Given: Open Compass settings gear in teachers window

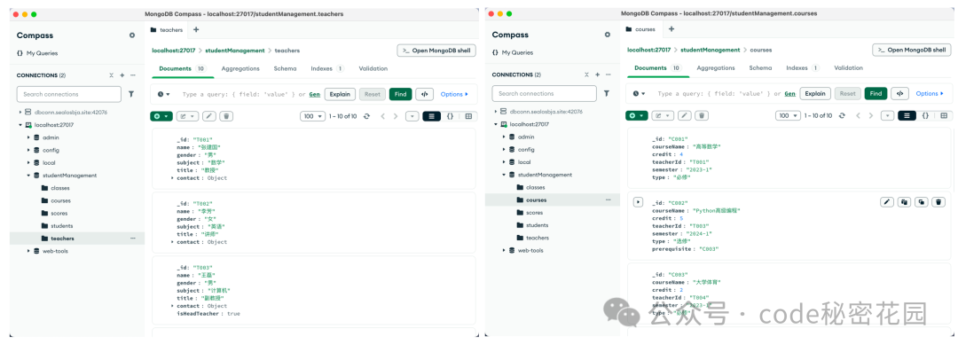Looking at the screenshot, I should (x=132, y=35).
